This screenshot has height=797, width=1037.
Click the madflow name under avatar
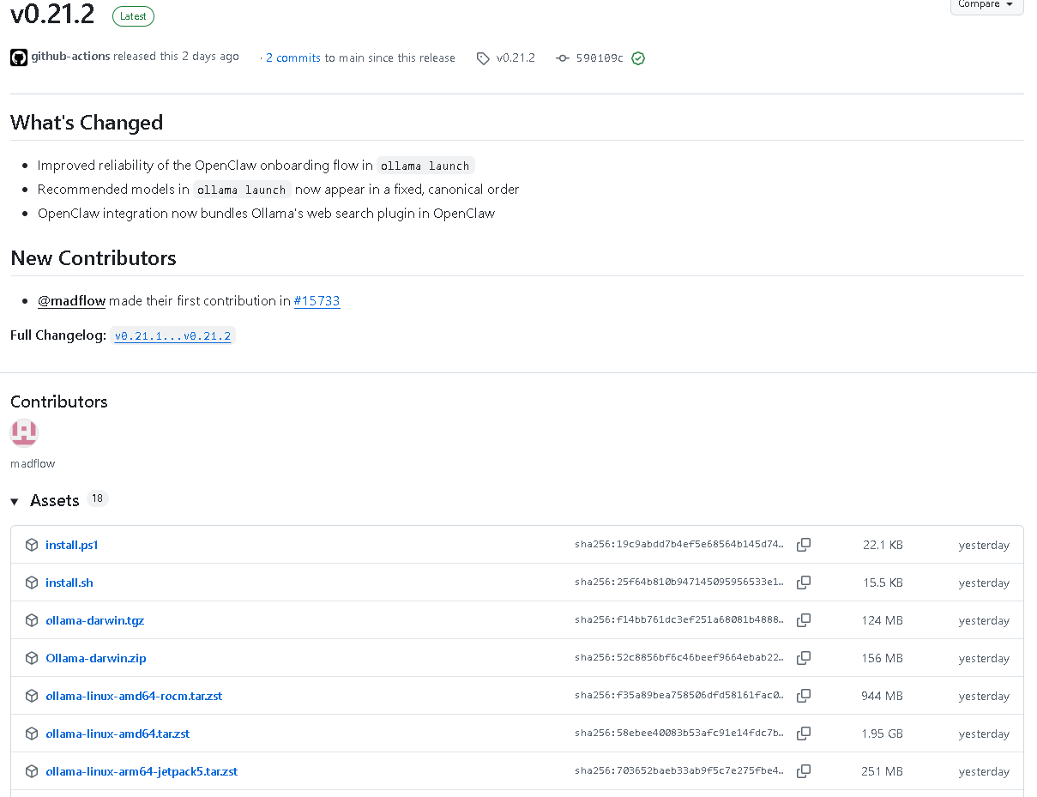click(33, 463)
